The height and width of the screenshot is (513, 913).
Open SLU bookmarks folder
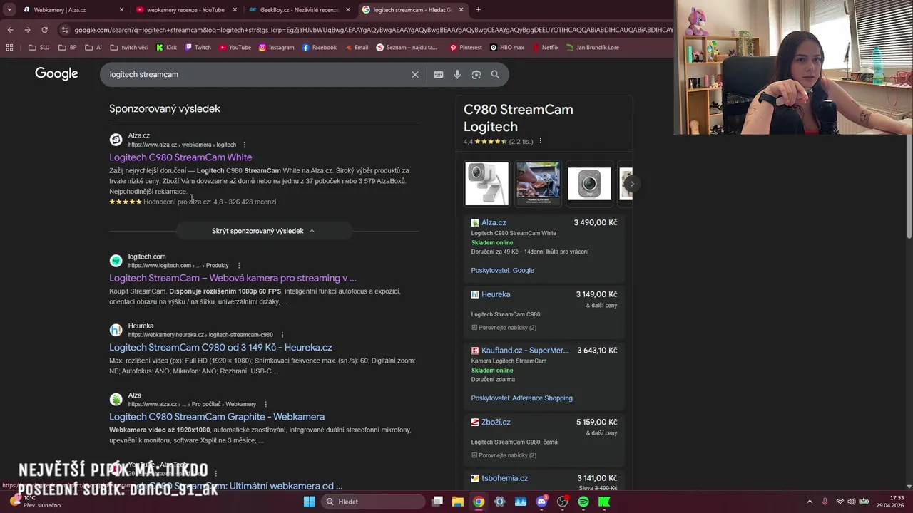point(39,48)
